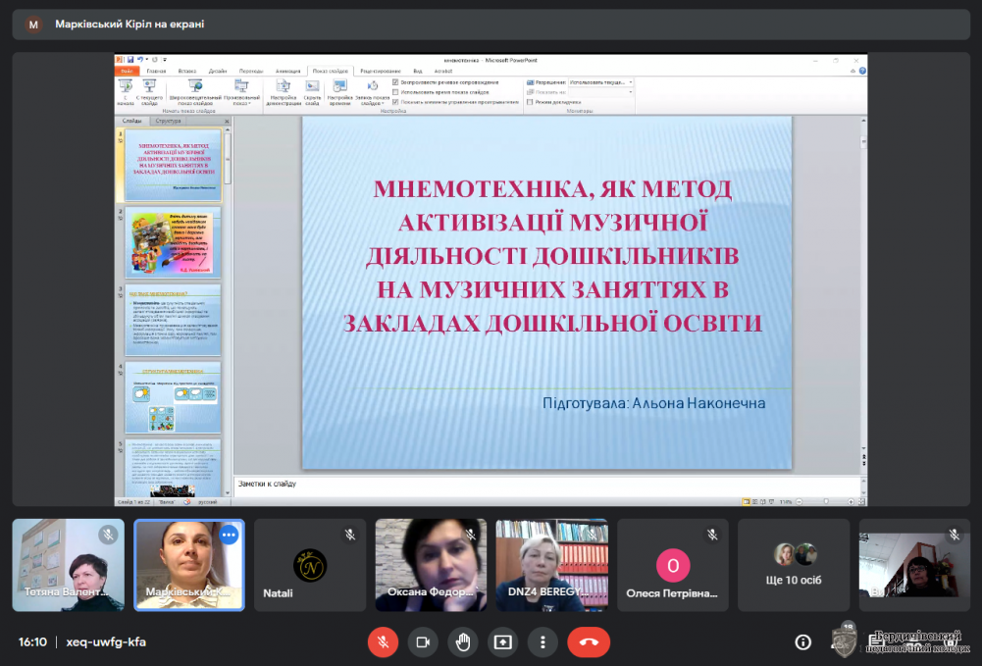Toggle the camera button
This screenshot has width=982, height=666.
click(x=423, y=641)
